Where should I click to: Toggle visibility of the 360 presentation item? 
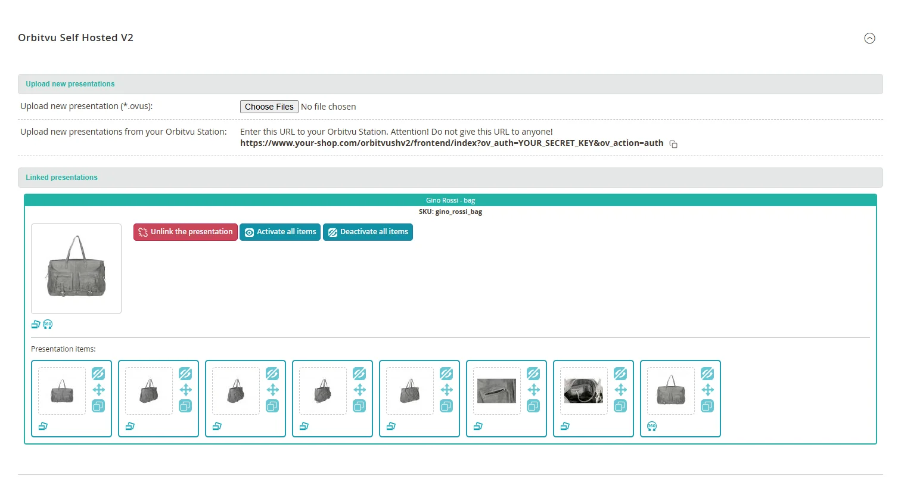(707, 374)
